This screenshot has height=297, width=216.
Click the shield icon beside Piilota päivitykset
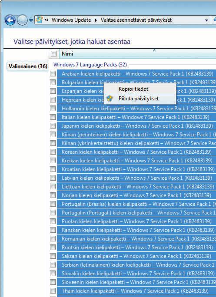pos(110,99)
